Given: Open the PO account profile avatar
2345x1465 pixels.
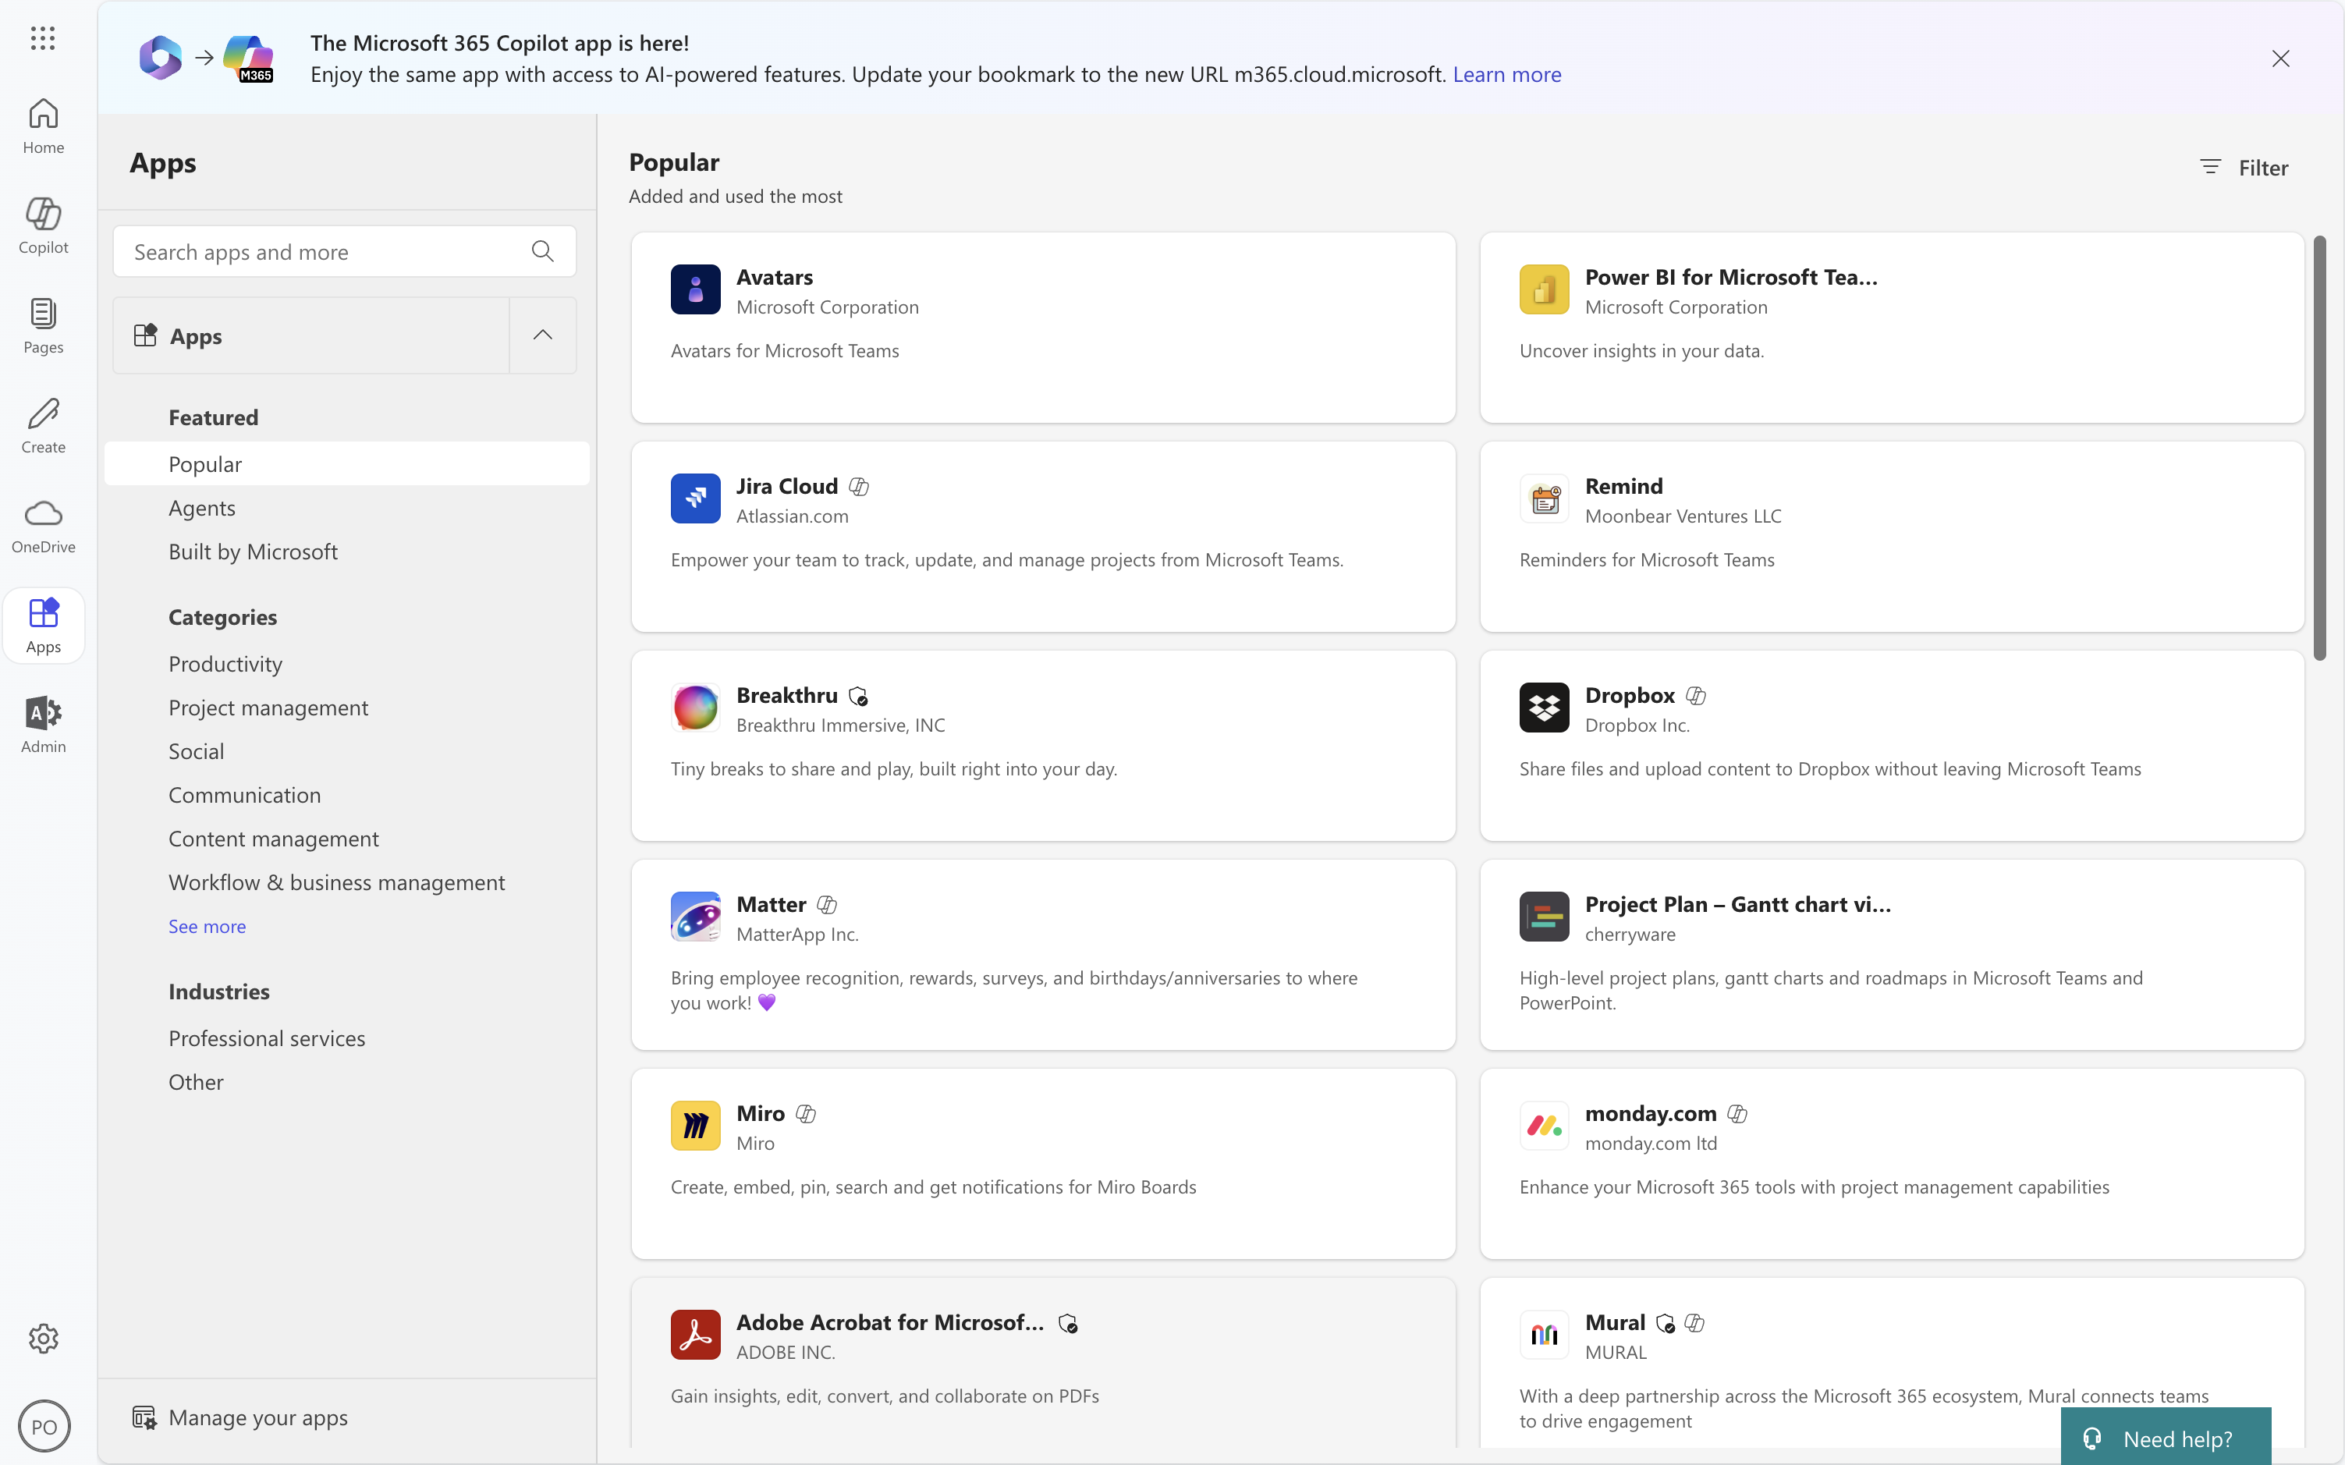Looking at the screenshot, I should click(44, 1426).
